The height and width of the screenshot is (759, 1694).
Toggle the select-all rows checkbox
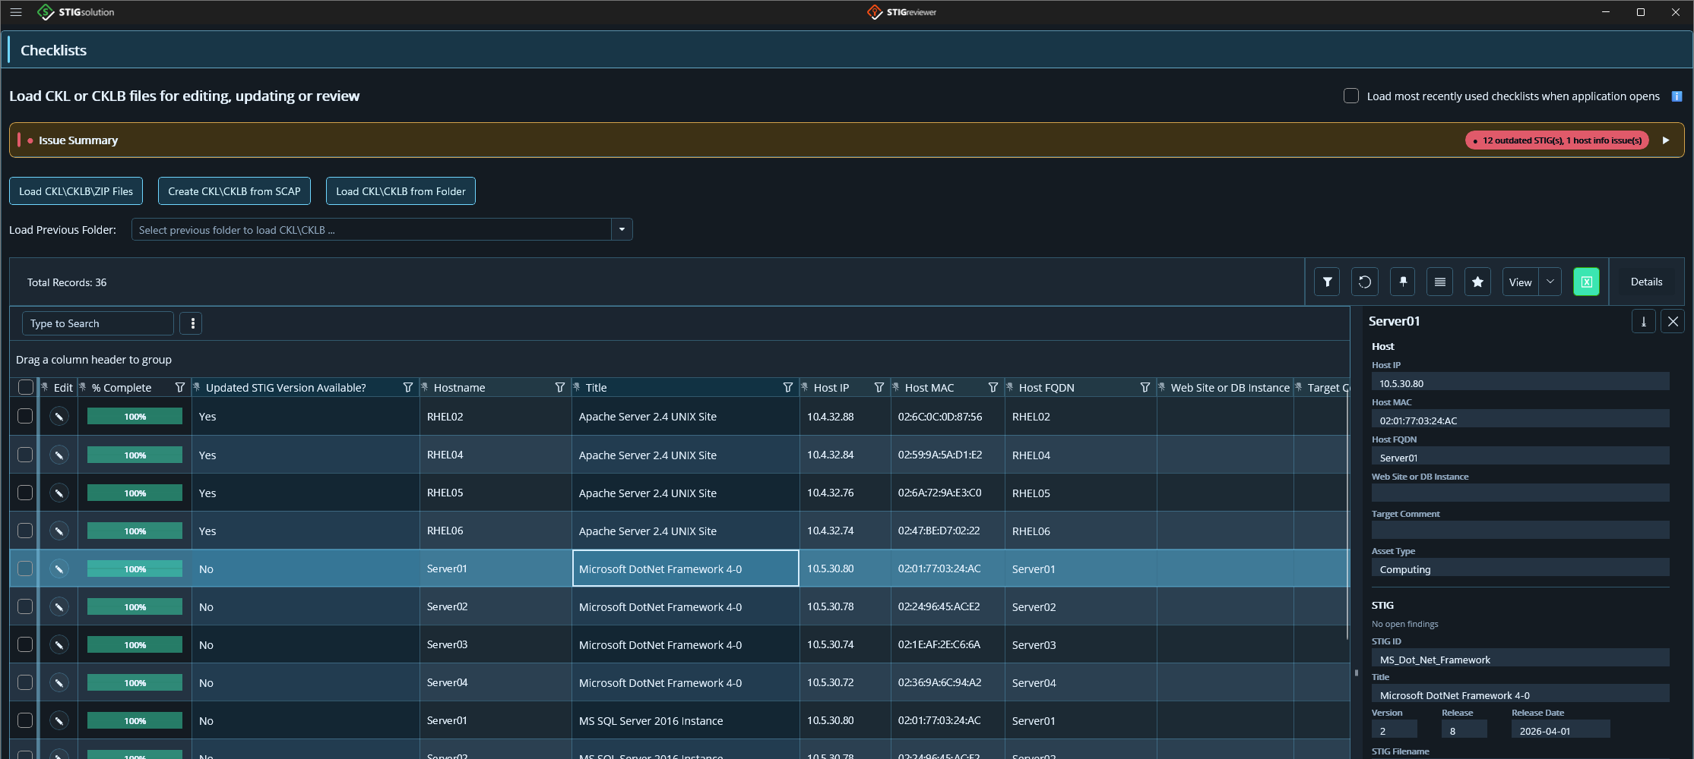[x=25, y=387]
